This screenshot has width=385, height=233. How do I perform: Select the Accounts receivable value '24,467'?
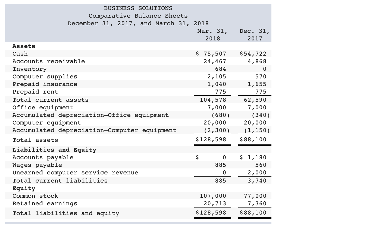(x=215, y=61)
